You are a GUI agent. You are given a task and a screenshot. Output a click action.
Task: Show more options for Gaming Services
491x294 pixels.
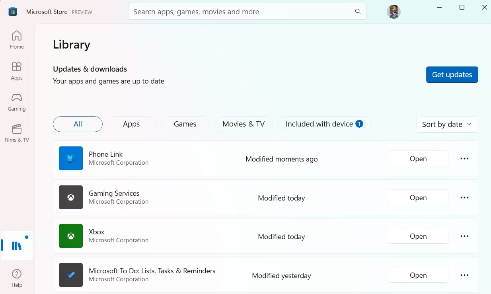click(464, 198)
